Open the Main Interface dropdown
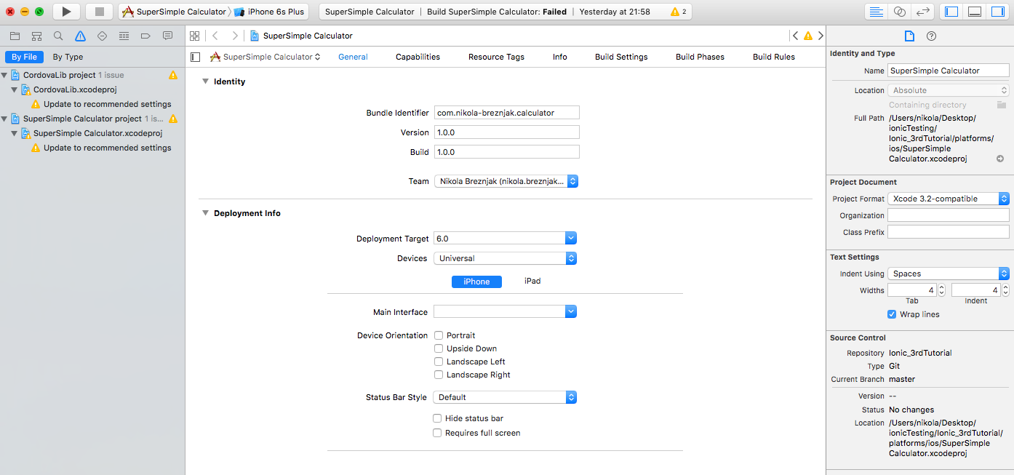The width and height of the screenshot is (1014, 475). click(x=571, y=312)
